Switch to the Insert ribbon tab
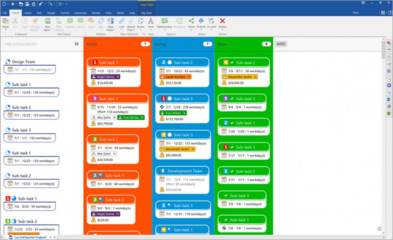The width and height of the screenshot is (393, 240). [28, 13]
